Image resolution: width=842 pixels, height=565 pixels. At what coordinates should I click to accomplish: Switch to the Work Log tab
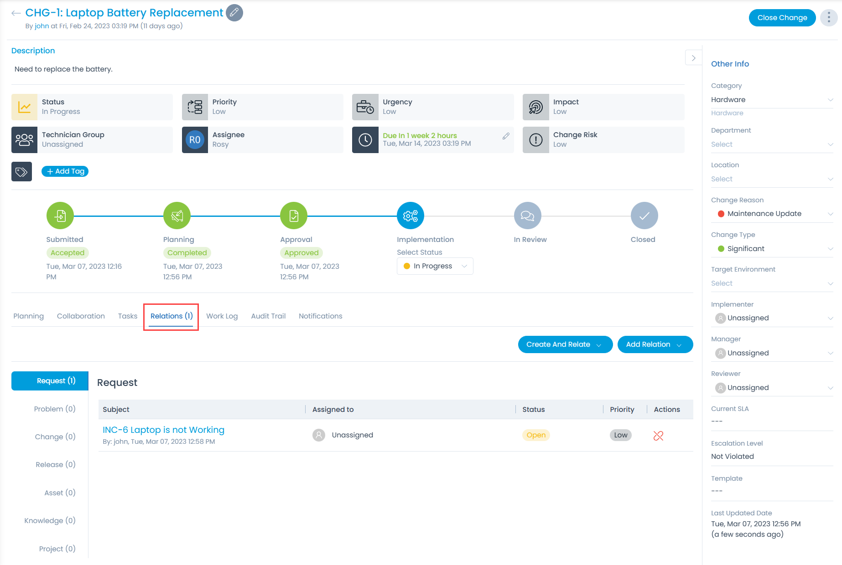pyautogui.click(x=222, y=316)
